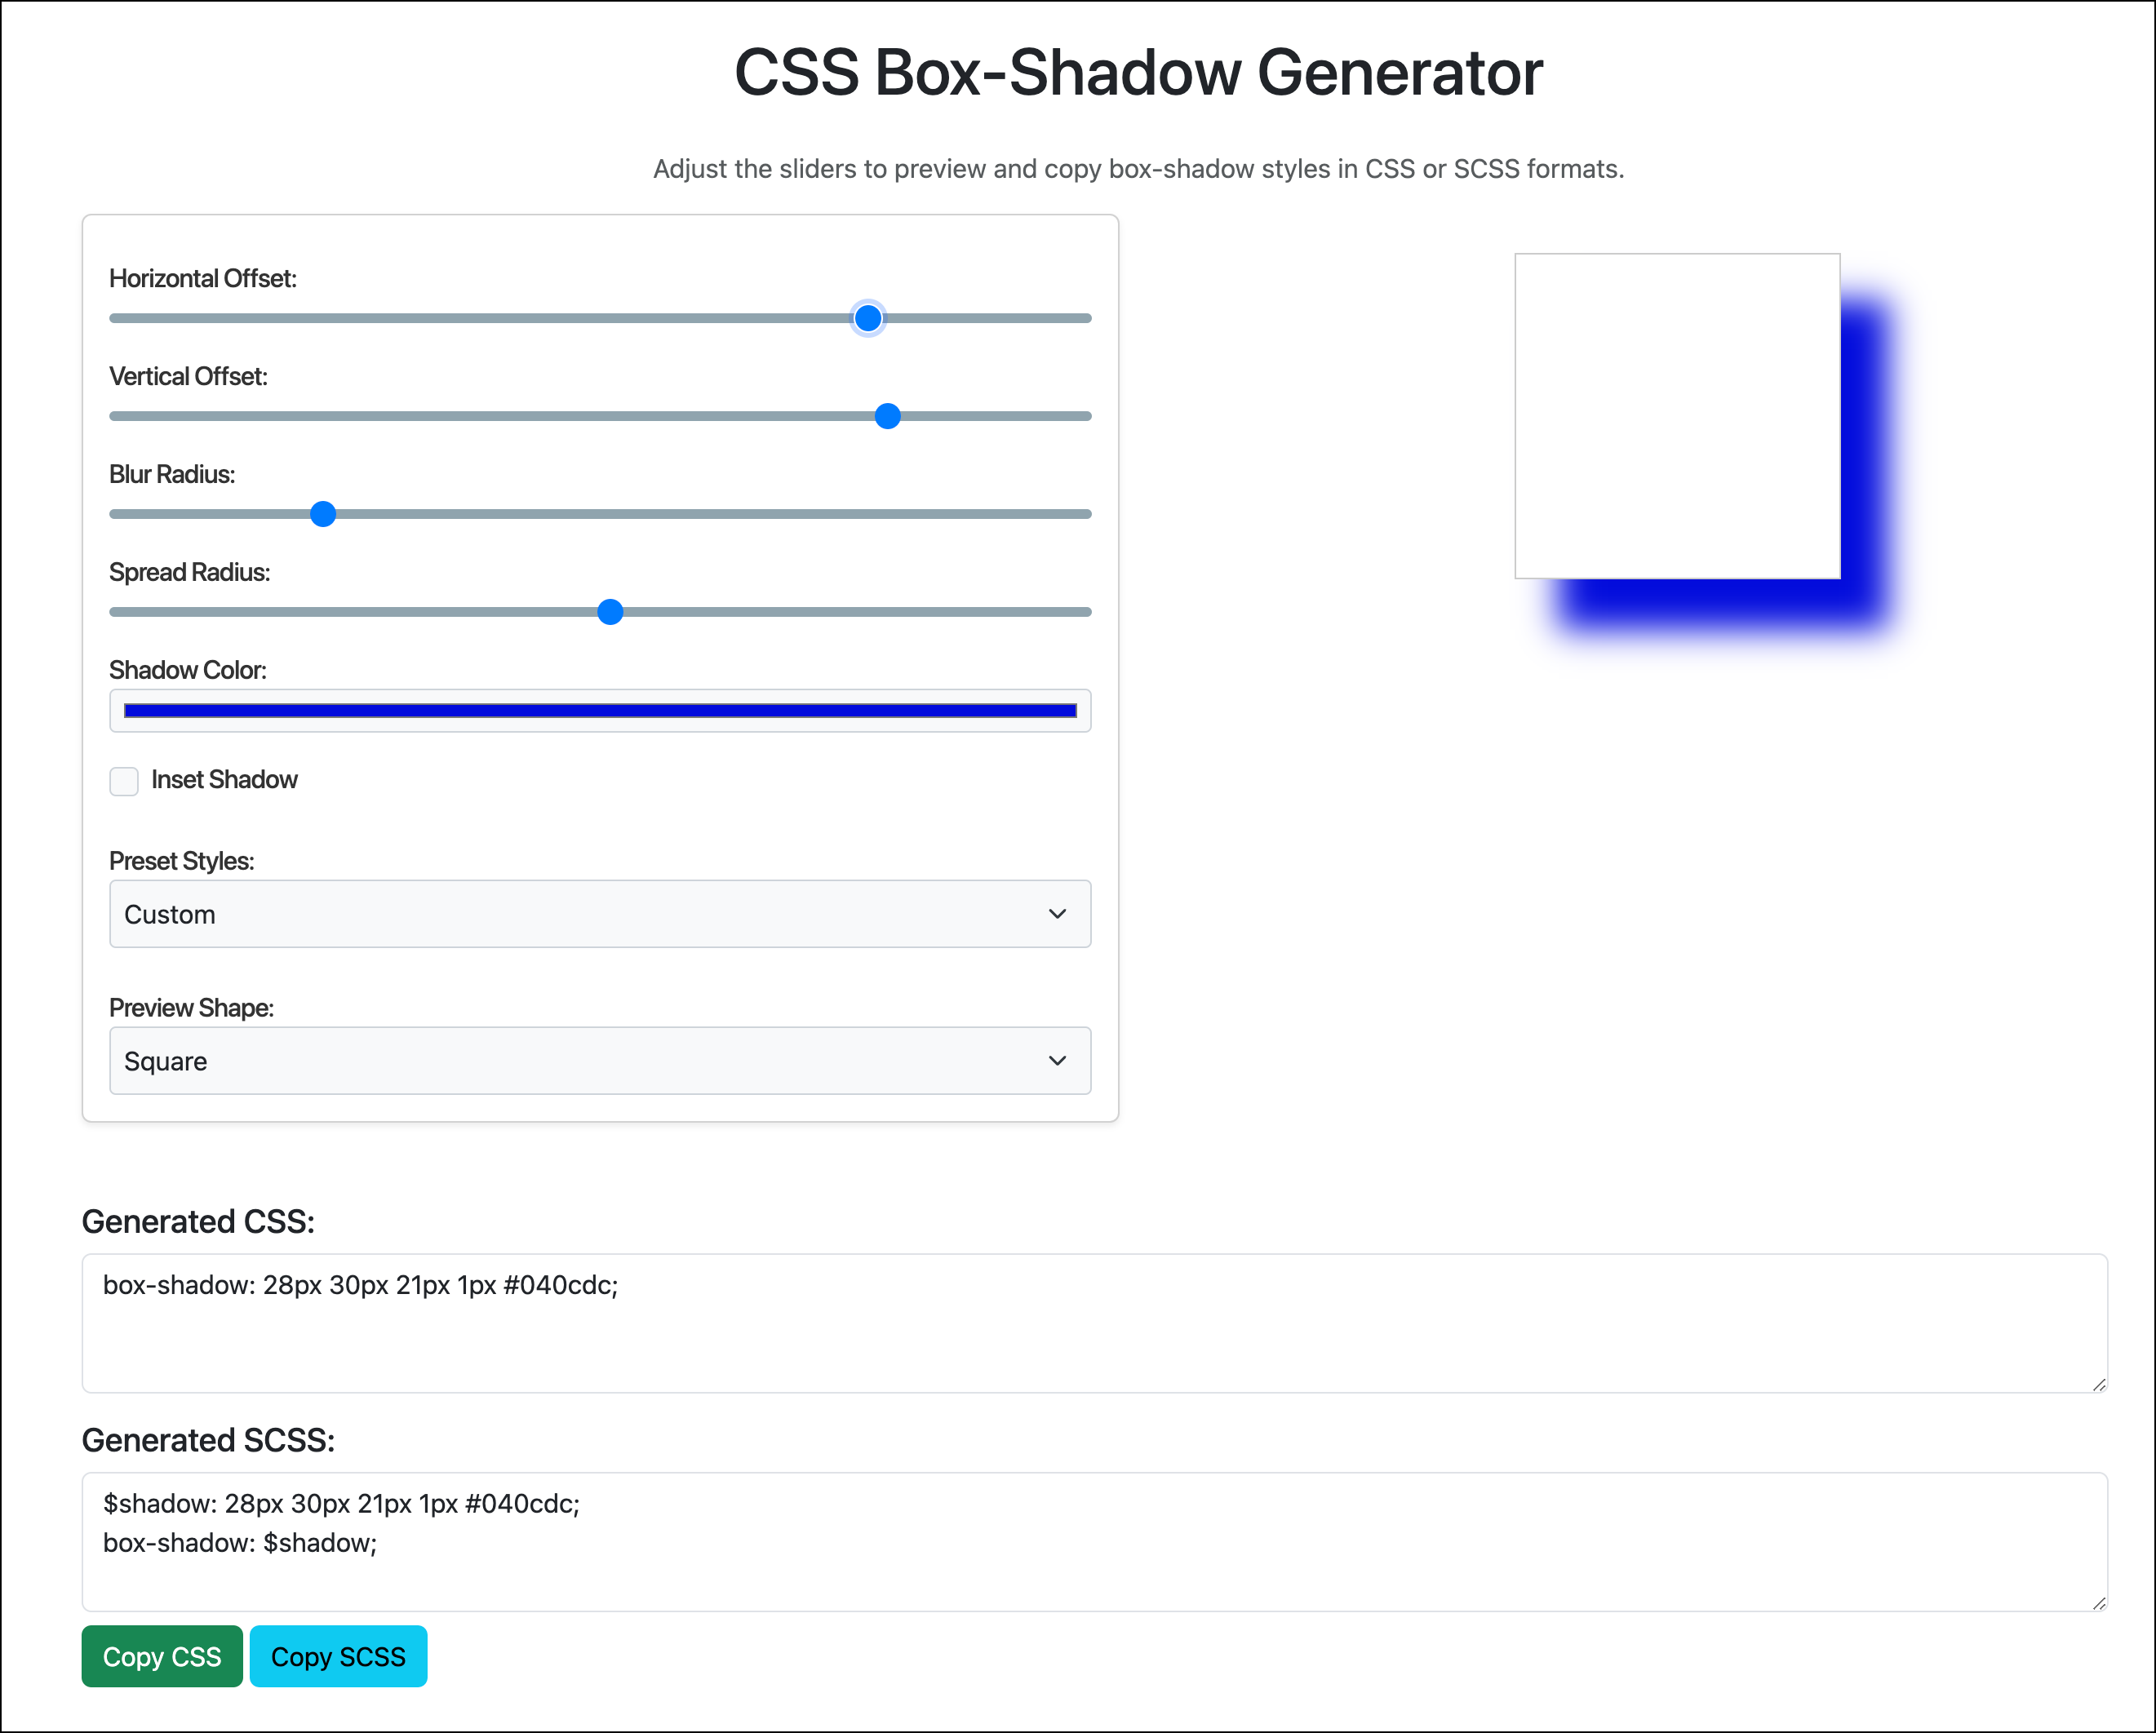Enable the Inset Shadow checkbox
The width and height of the screenshot is (2156, 1733).
[124, 781]
